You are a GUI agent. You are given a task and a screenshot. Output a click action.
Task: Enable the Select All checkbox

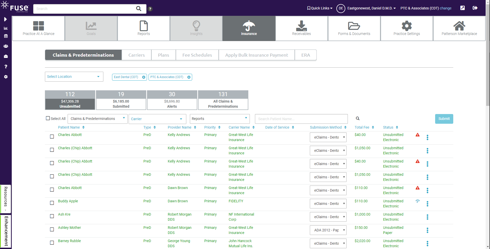tap(48, 118)
